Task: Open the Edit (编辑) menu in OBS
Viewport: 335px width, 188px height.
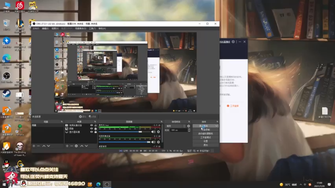Action: 45,28
